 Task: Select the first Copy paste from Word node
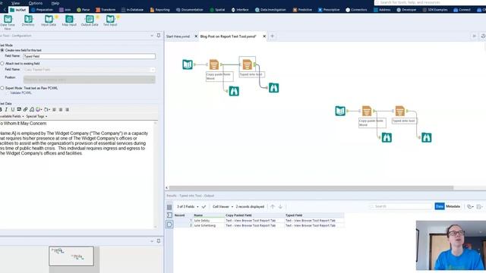pyautogui.click(x=214, y=64)
